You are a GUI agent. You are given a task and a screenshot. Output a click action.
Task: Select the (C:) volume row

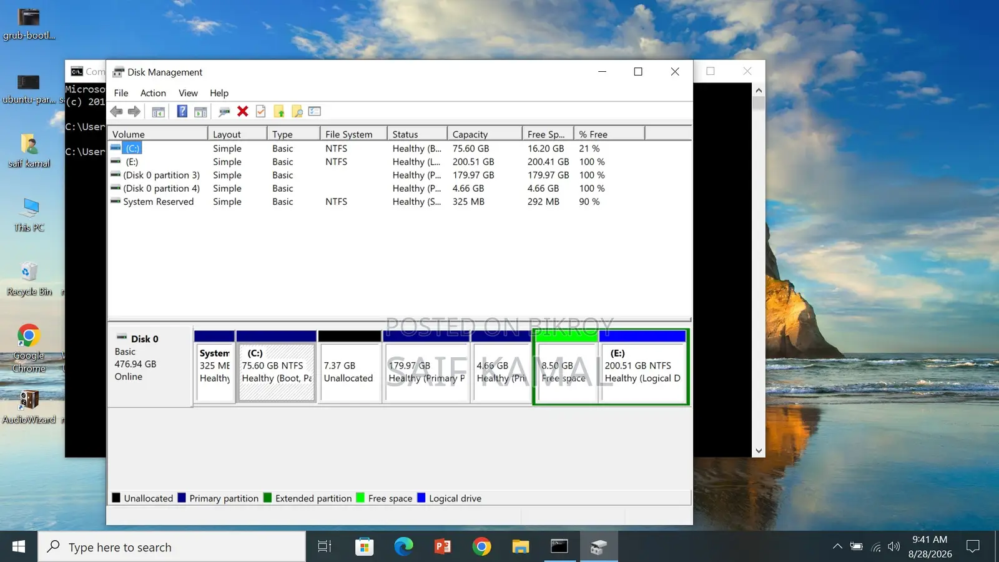[400, 149]
